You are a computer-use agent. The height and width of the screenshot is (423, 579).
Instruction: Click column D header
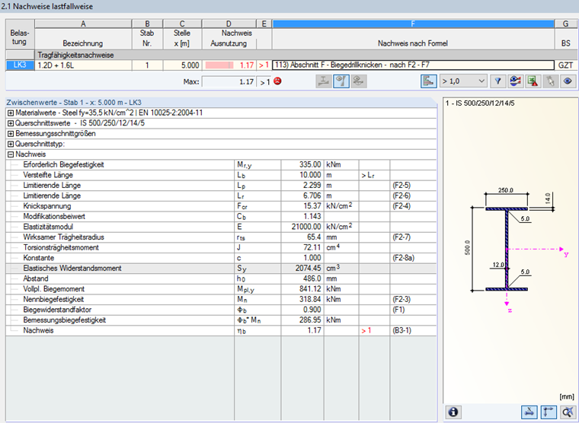pyautogui.click(x=229, y=24)
